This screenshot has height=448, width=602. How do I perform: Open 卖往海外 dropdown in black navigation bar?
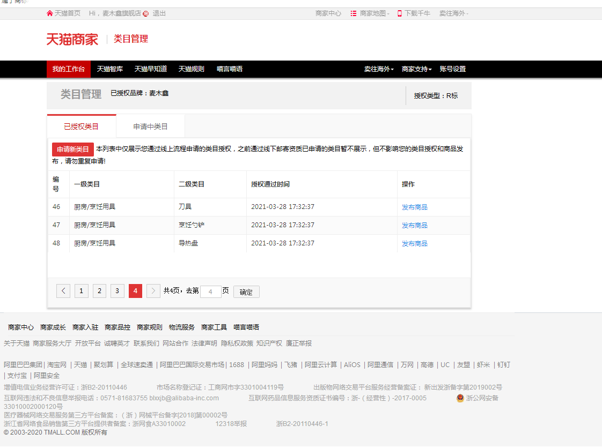pos(379,69)
